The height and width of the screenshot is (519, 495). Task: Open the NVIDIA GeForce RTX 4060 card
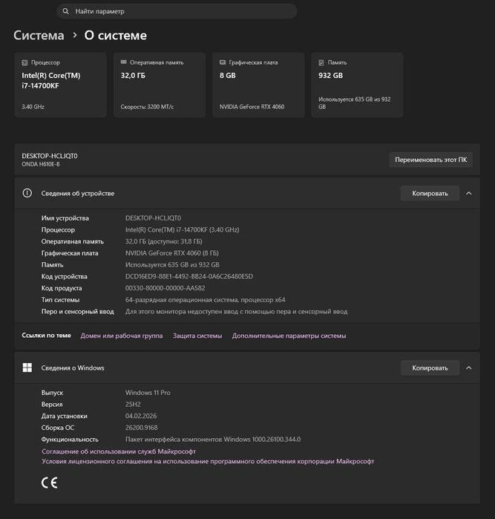pos(258,85)
